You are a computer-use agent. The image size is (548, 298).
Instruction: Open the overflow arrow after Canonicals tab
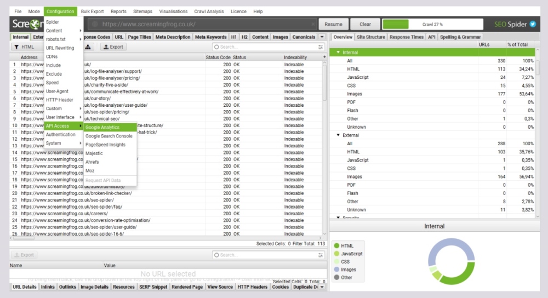pyautogui.click(x=322, y=37)
